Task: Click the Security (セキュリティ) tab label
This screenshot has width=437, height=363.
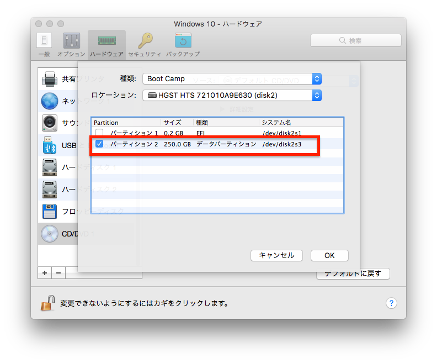Action: 145,54
